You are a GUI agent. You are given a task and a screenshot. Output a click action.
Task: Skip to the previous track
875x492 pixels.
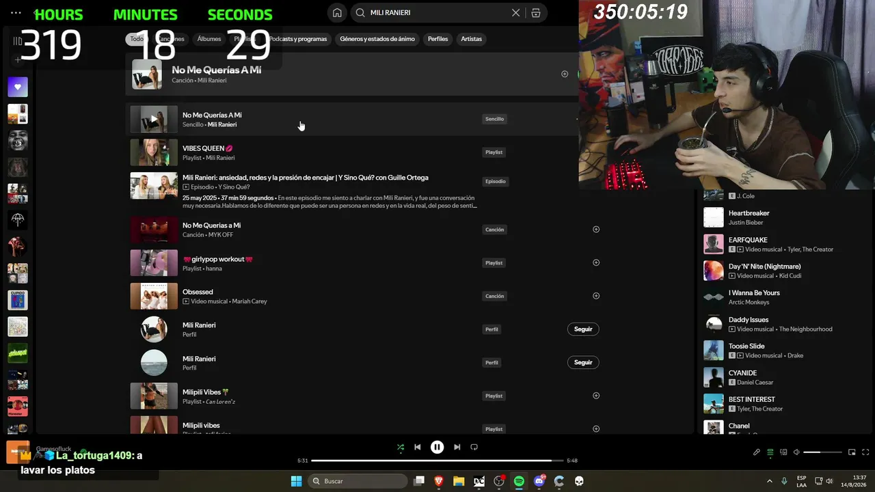418,448
